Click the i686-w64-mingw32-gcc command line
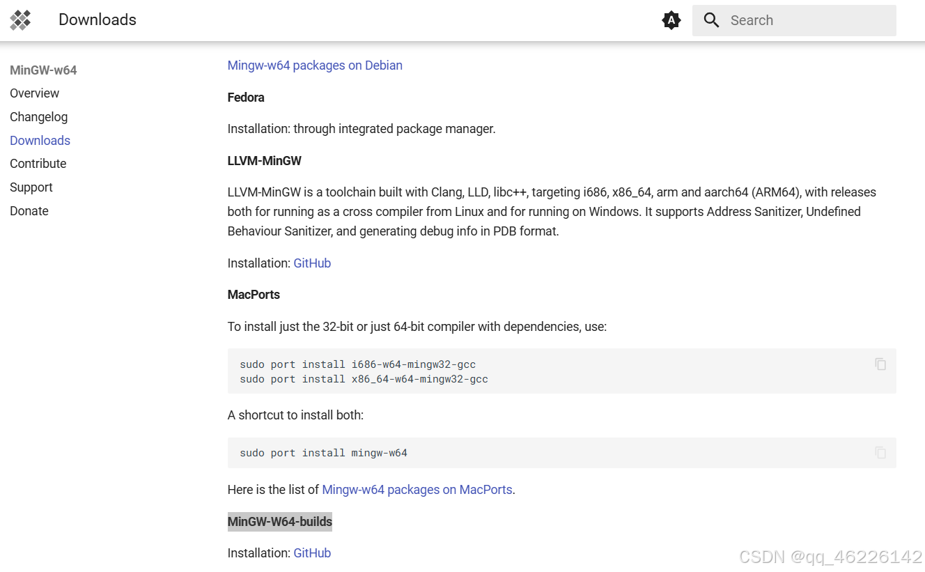The width and height of the screenshot is (925, 572). [x=358, y=364]
